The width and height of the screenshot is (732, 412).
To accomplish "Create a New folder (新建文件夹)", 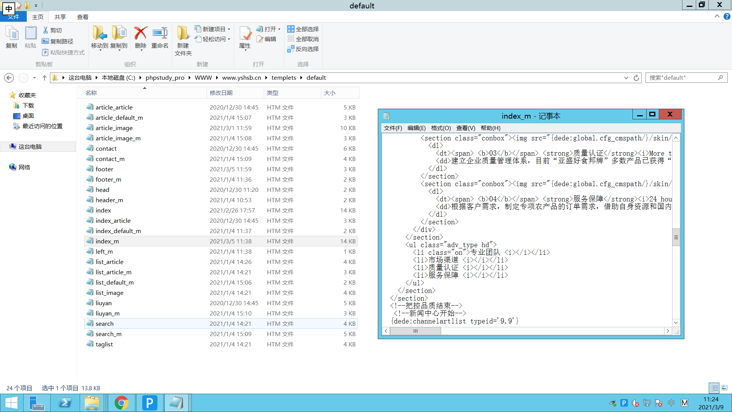I will pyautogui.click(x=183, y=41).
